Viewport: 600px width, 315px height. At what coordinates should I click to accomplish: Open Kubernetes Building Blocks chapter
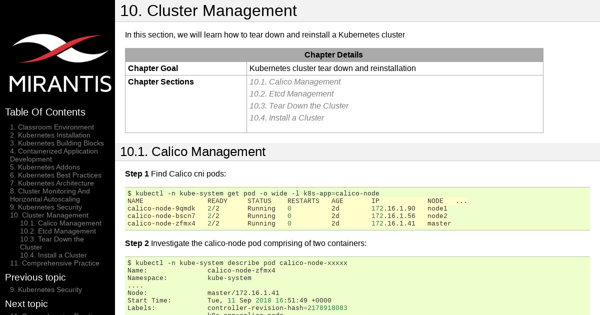[x=57, y=143]
